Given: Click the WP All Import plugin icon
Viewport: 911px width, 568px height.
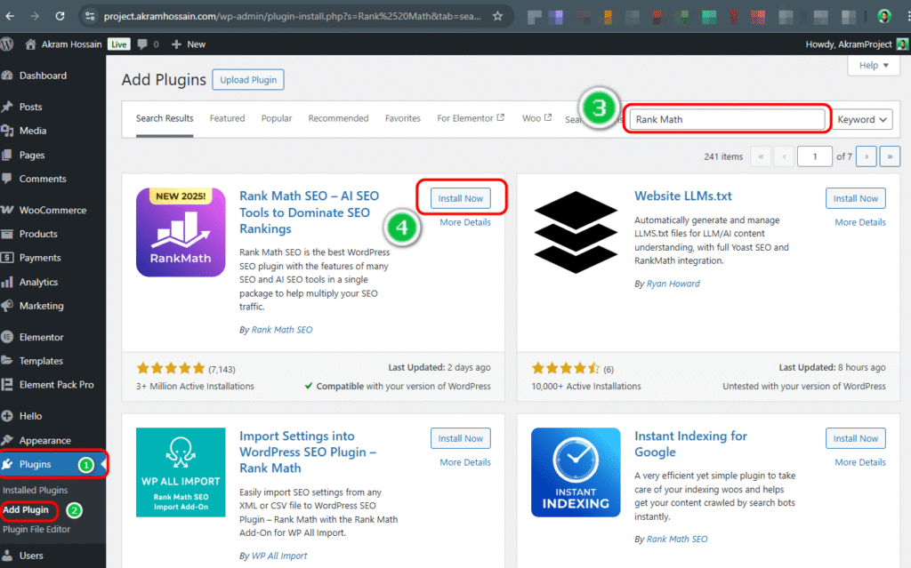Looking at the screenshot, I should click(181, 472).
